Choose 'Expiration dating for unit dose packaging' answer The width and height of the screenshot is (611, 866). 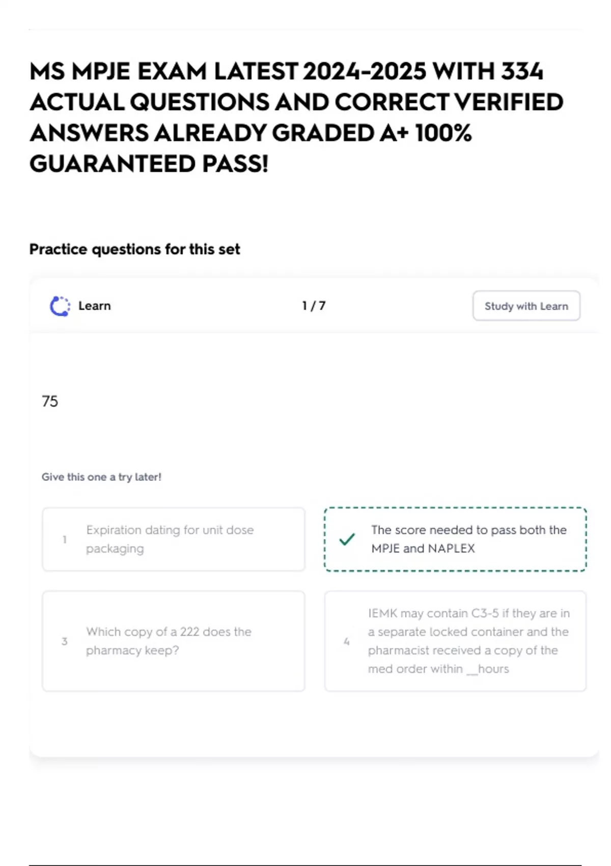point(173,539)
